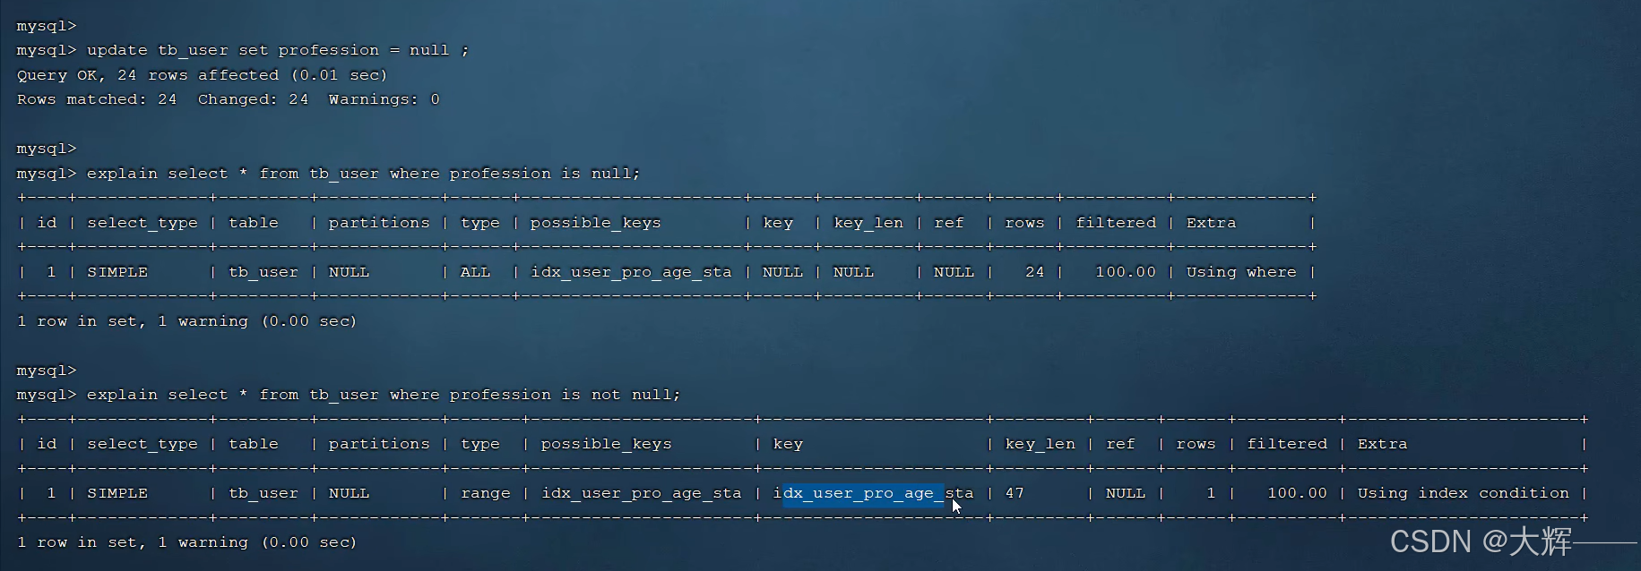Click the "Rows matched: 24" text
Screen dimensions: 1641x571
[x=97, y=99]
